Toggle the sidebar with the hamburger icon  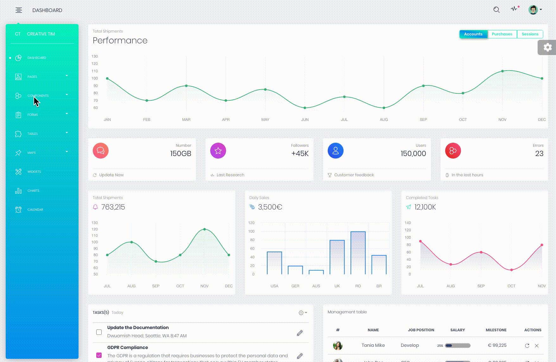pyautogui.click(x=19, y=10)
